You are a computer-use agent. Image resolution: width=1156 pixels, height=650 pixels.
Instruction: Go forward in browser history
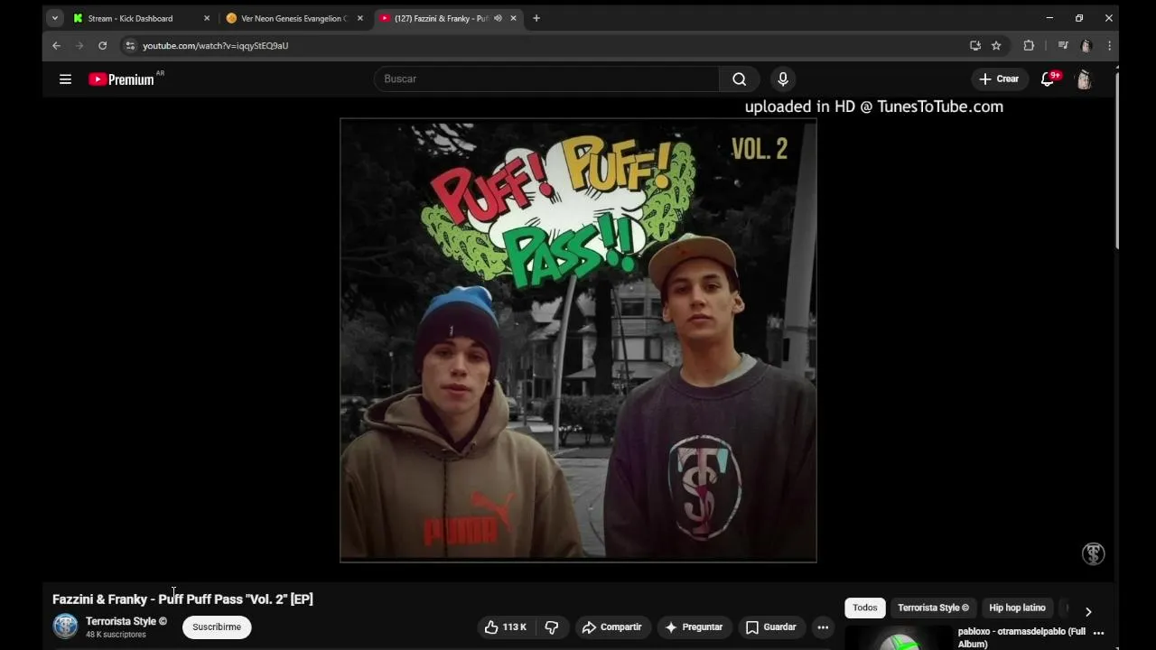pyautogui.click(x=79, y=45)
